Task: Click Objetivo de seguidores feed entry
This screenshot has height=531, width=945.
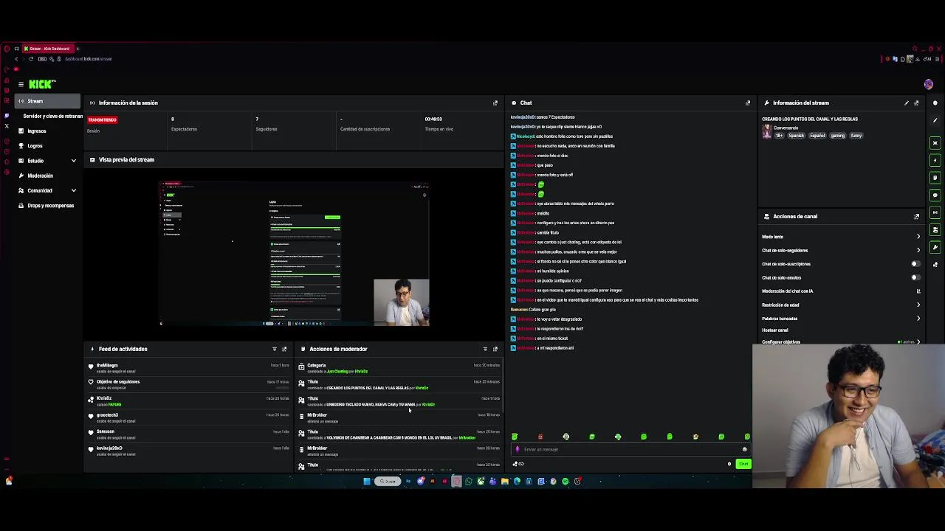Action: 190,384
